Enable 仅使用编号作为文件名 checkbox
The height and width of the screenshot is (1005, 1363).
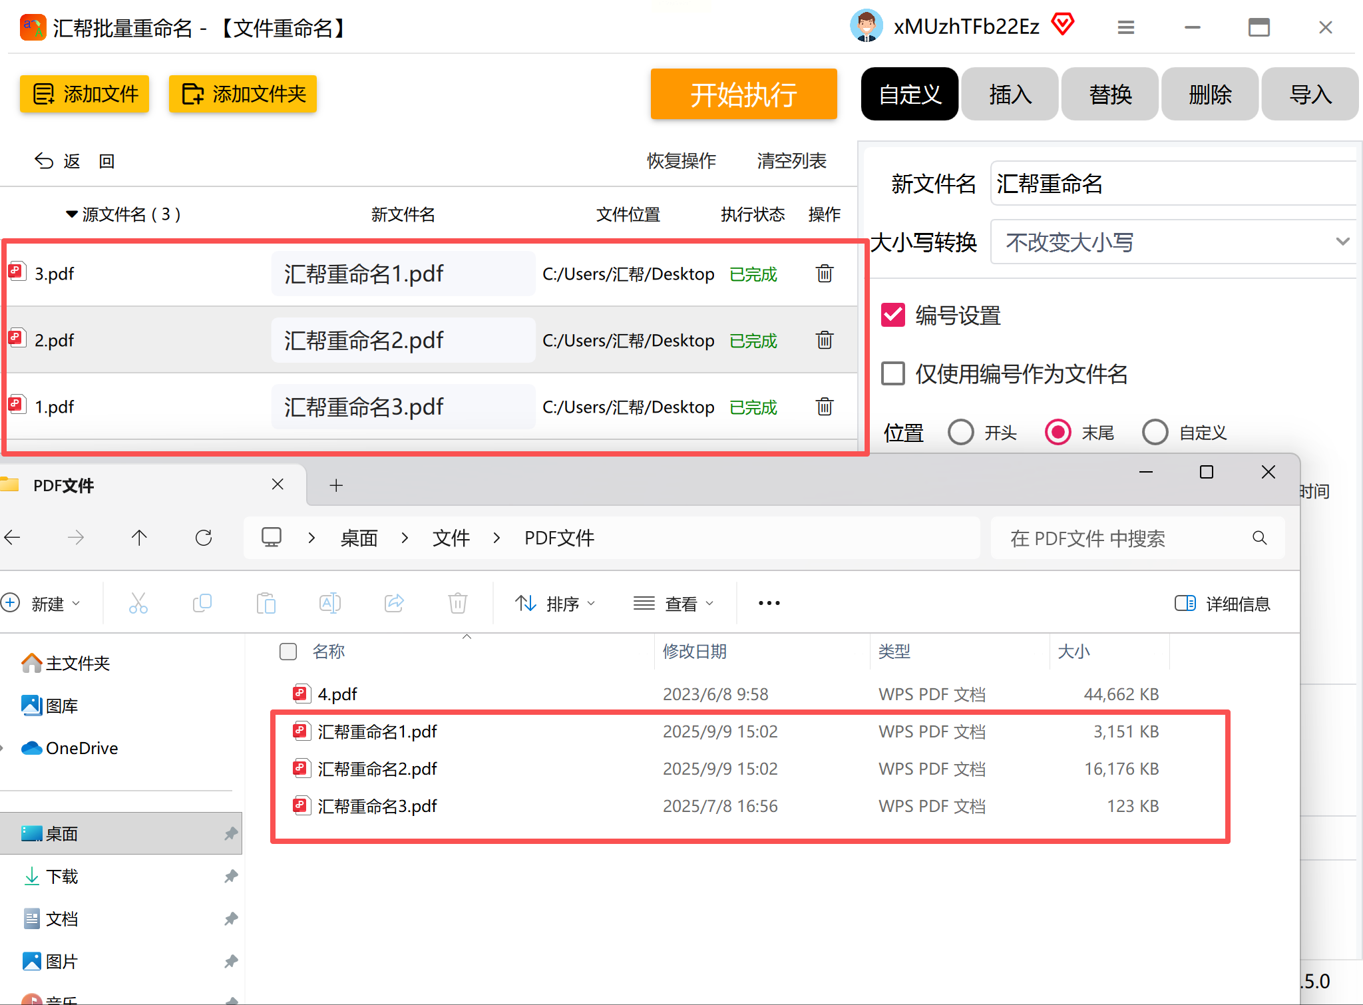click(x=893, y=373)
